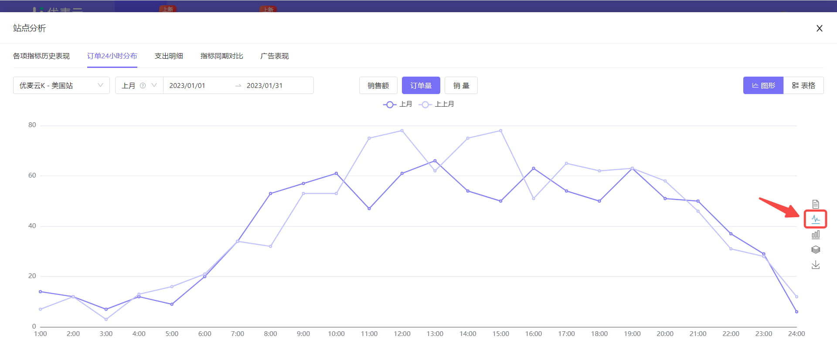
Task: Open the chart data view icon
Action: [816, 204]
